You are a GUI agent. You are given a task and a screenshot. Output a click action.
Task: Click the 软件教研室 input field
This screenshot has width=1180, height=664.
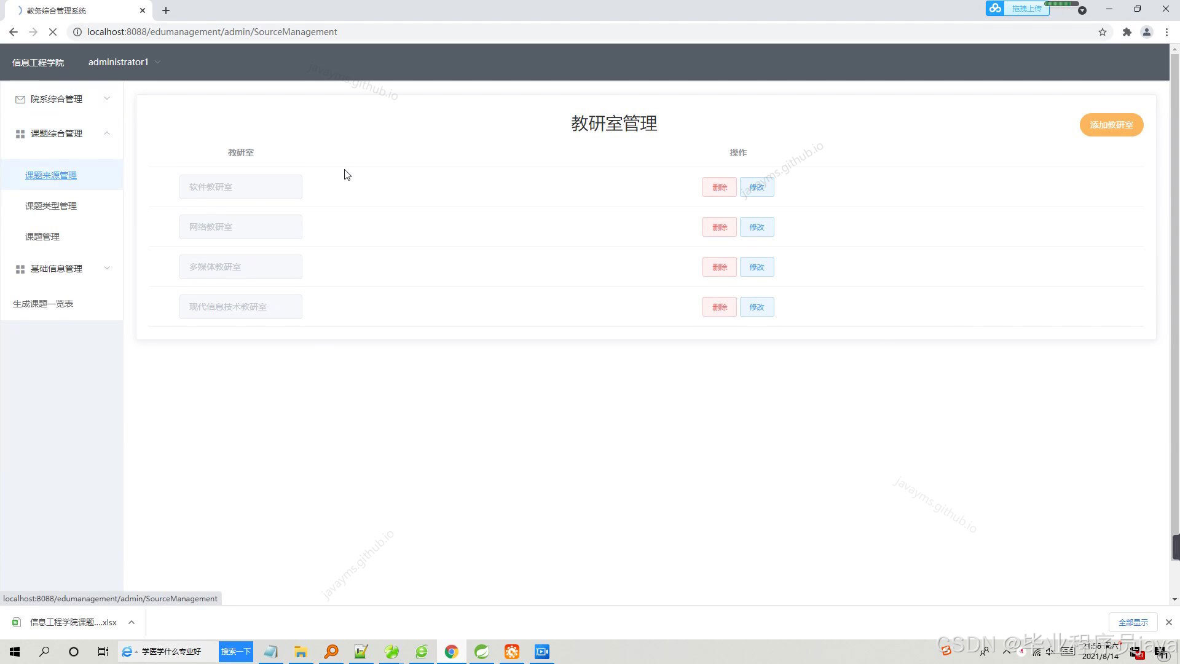point(241,187)
